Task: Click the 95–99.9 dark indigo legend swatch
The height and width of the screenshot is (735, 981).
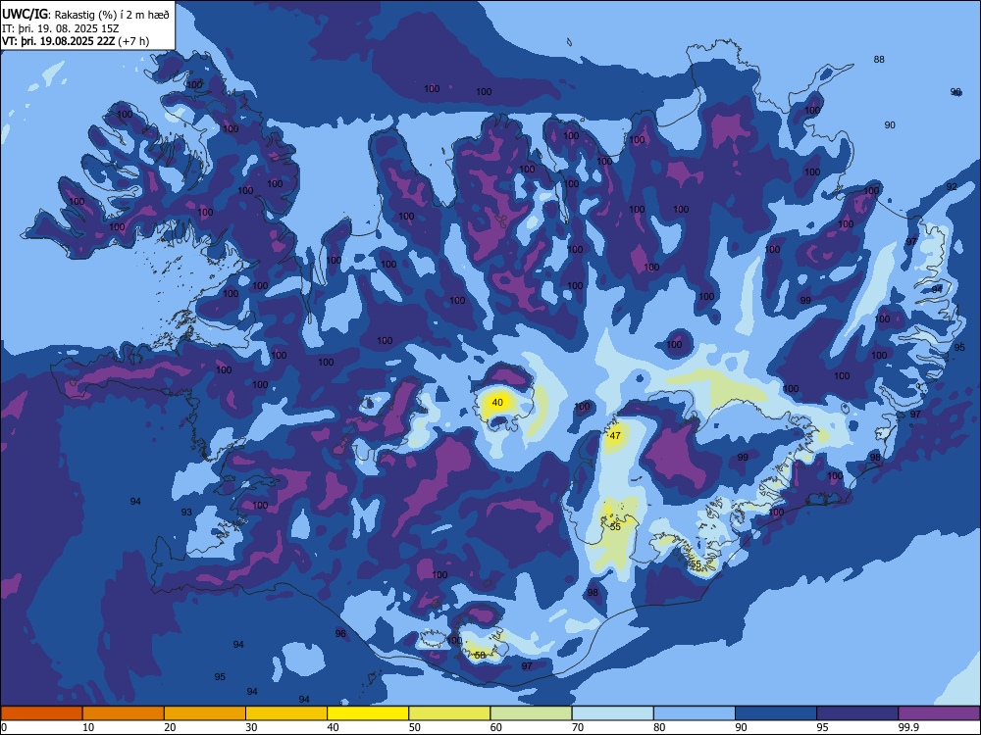Action: click(857, 713)
